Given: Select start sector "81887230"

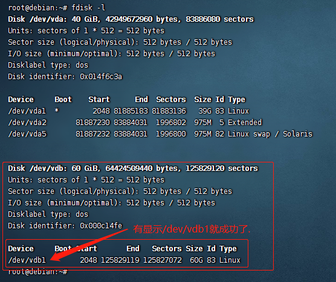Looking at the screenshot, I should click(92, 122).
